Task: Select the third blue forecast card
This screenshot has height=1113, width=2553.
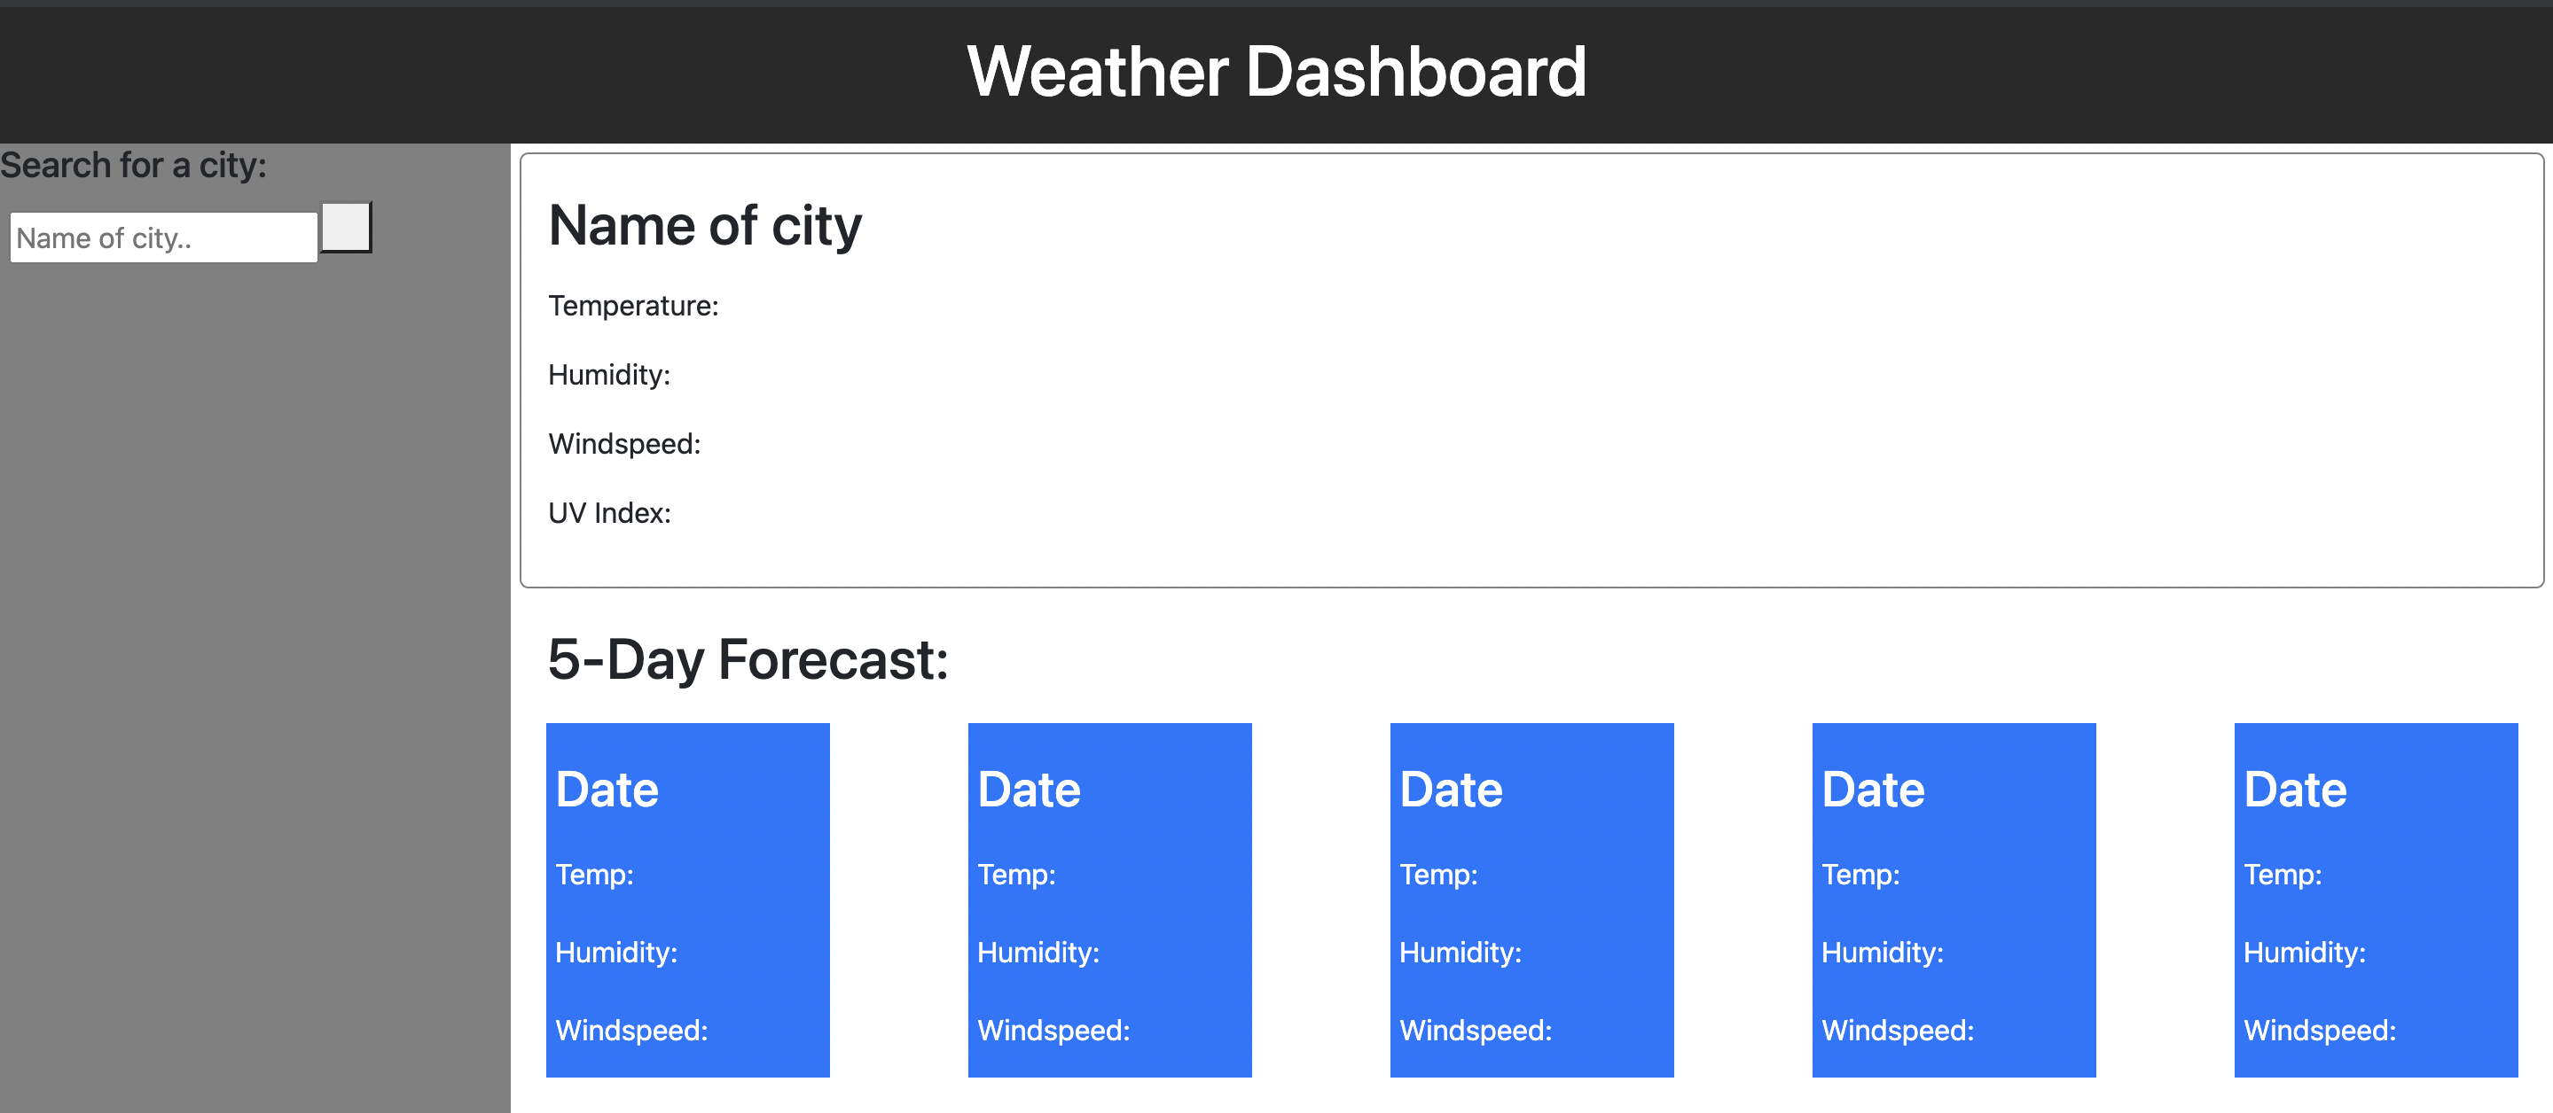Action: click(x=1532, y=900)
